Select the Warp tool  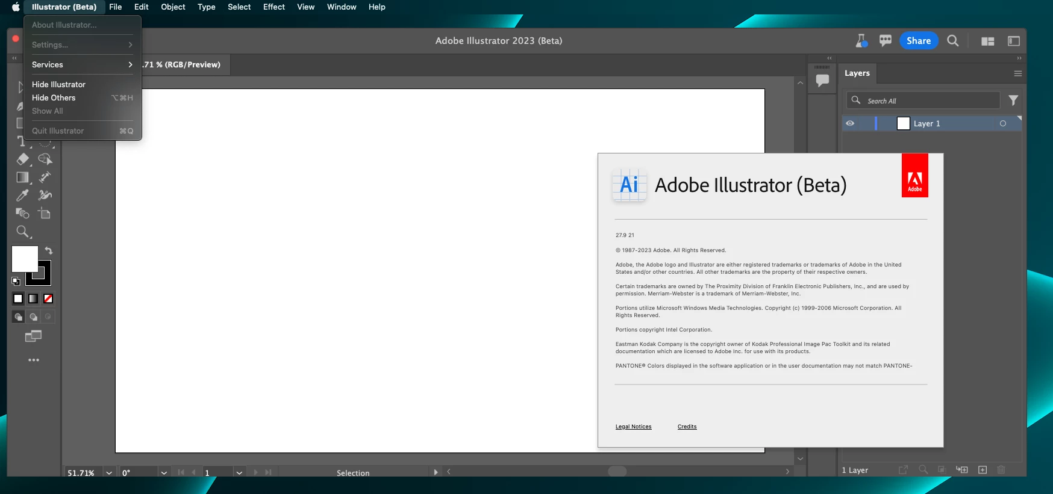coord(45,196)
